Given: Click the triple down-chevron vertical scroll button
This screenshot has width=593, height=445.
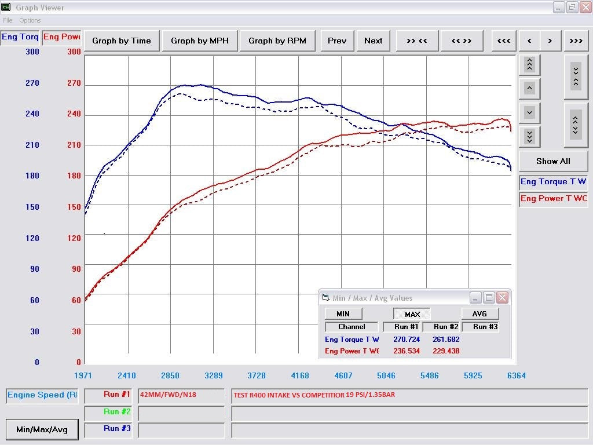Looking at the screenshot, I should [x=529, y=137].
